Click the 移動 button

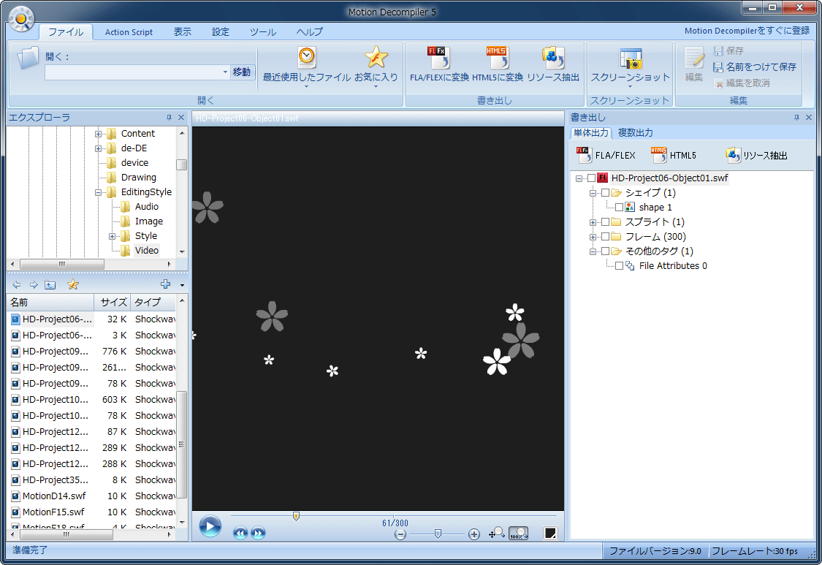(x=242, y=72)
